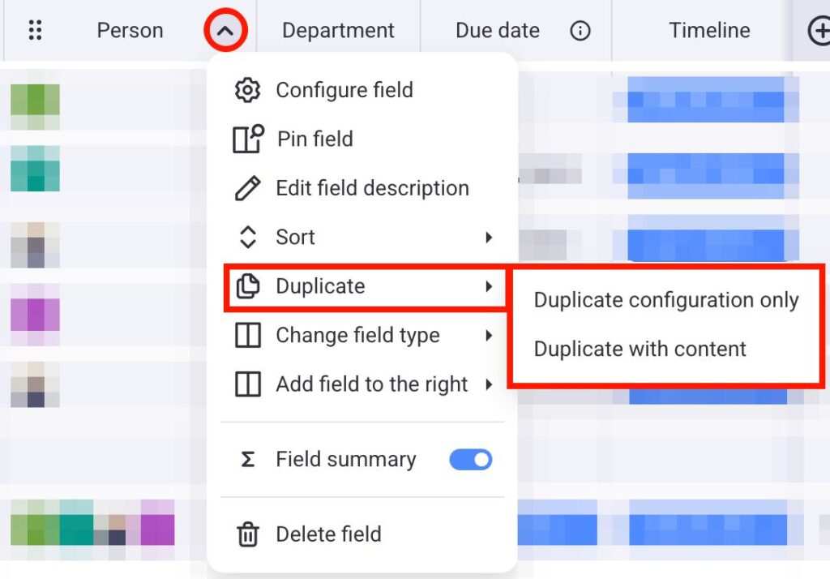Expand the Change field type submenu arrow
Image resolution: width=830 pixels, height=579 pixels.
(x=489, y=336)
